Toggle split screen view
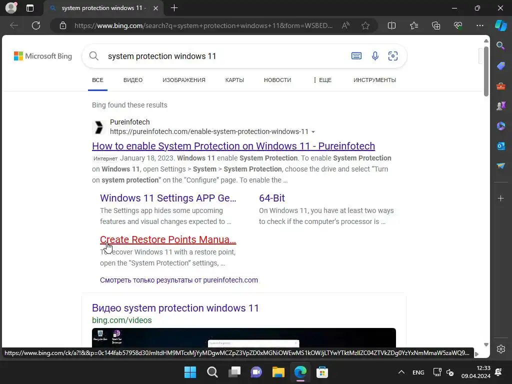This screenshot has height=384, width=512. pos(391,25)
